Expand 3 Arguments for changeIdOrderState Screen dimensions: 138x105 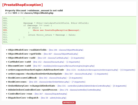120,86
